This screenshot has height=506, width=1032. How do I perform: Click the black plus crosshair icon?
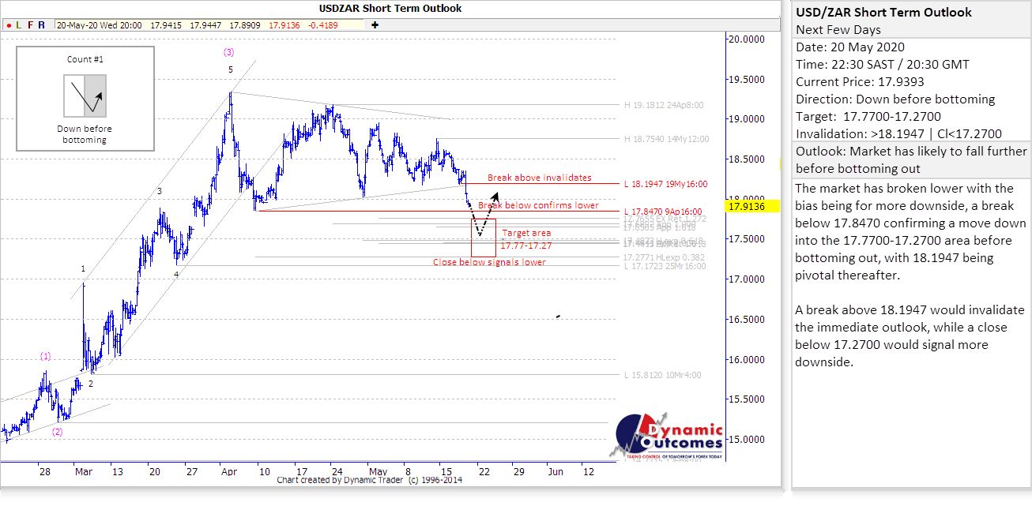[x=375, y=25]
